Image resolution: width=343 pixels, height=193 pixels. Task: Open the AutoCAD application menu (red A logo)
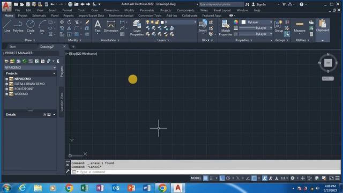point(6,6)
